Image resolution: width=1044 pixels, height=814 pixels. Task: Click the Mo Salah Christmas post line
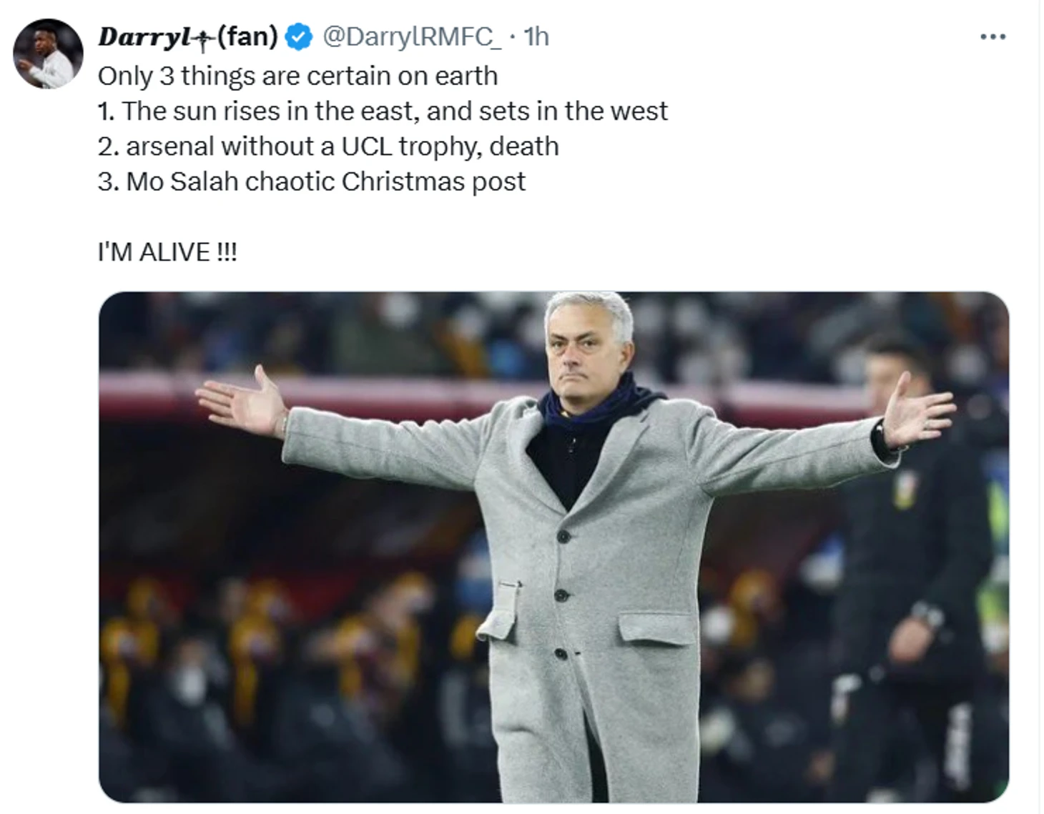312,182
